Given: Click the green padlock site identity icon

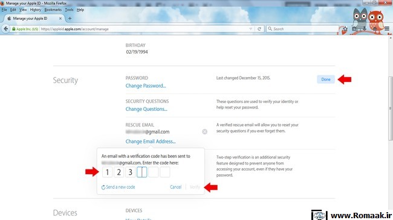Looking at the screenshot, I should click(x=13, y=29).
